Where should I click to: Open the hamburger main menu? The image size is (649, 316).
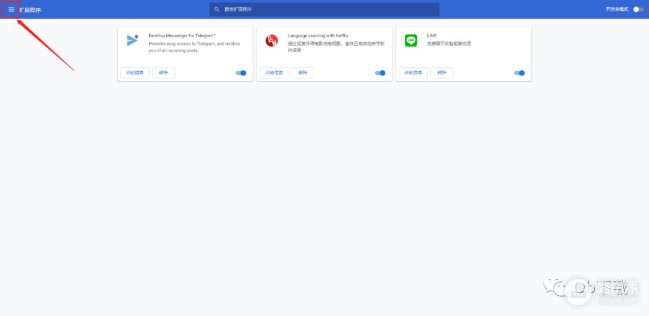point(11,10)
